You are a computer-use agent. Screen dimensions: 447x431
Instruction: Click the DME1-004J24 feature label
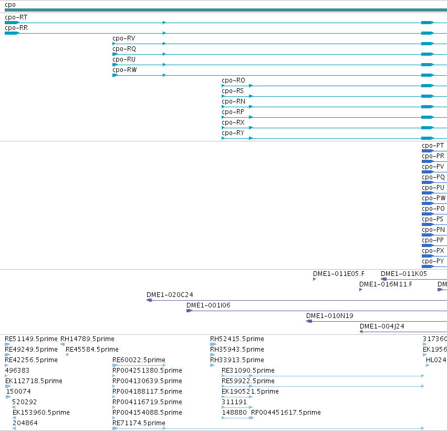tap(382, 327)
